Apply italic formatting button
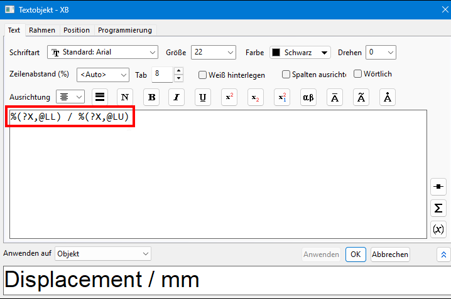 pyautogui.click(x=177, y=97)
